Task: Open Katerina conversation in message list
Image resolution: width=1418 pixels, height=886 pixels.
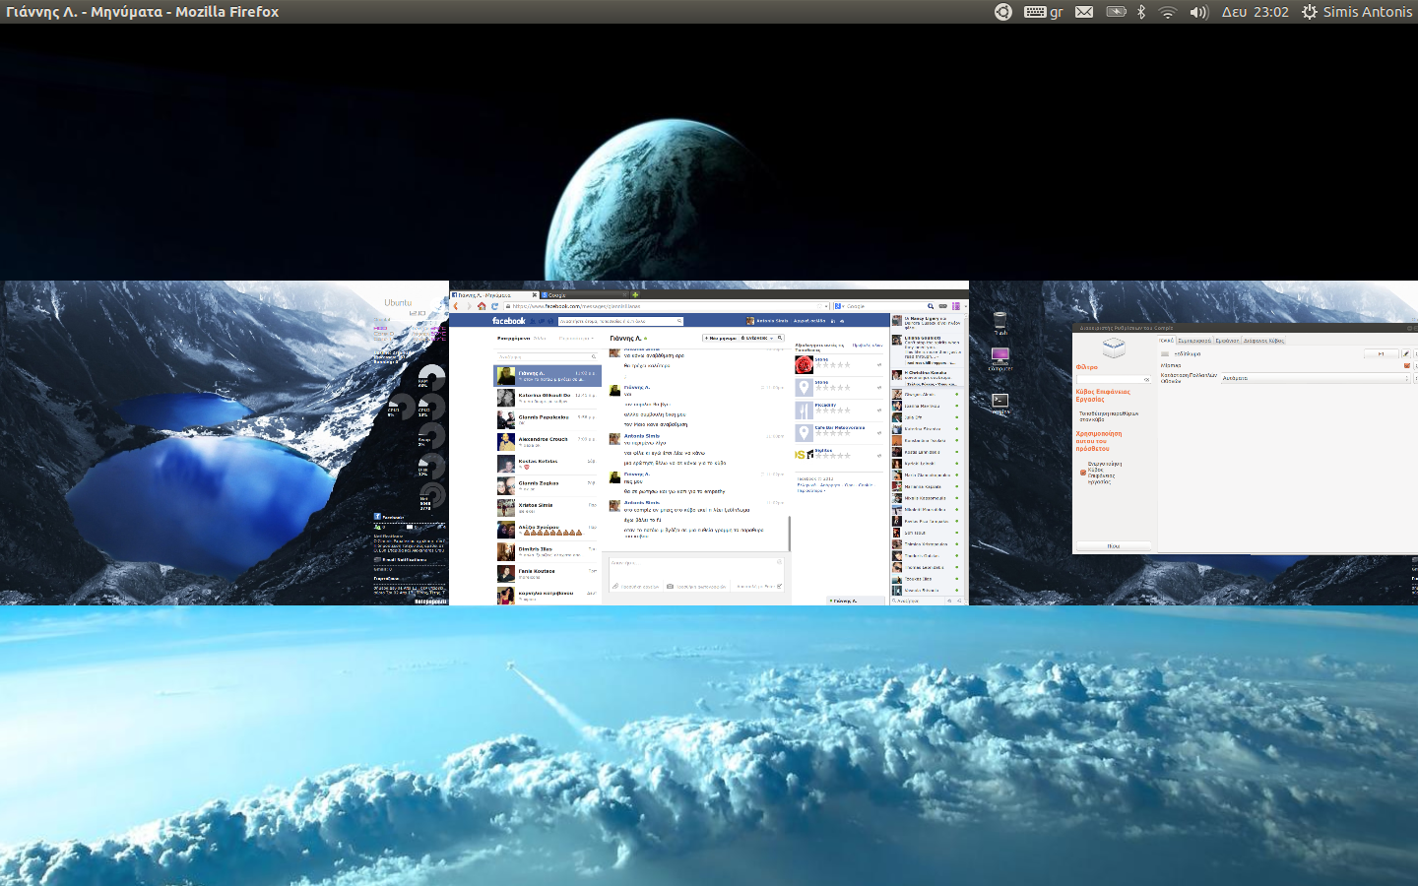Action: click(x=547, y=397)
